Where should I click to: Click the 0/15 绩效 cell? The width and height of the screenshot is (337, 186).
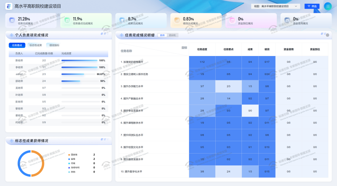tap(267, 172)
